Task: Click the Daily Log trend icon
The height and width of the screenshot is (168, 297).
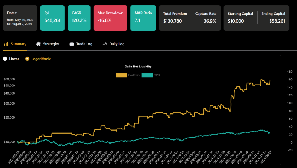Action: (x=105, y=44)
